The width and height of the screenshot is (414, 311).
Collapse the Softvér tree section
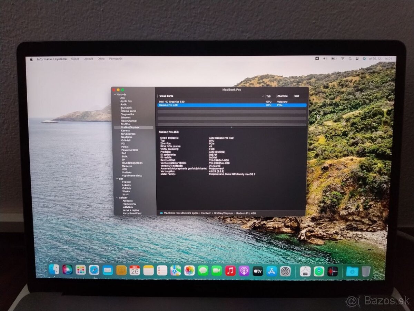point(117,197)
